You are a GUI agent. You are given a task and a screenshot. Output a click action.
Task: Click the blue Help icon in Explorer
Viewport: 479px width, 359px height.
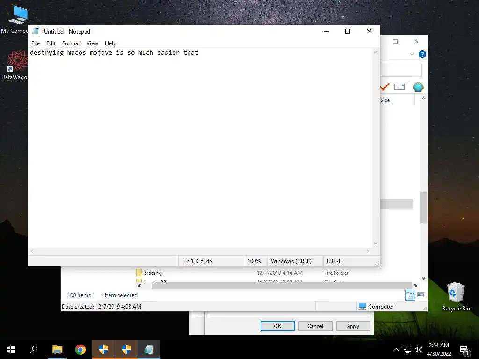coord(422,54)
